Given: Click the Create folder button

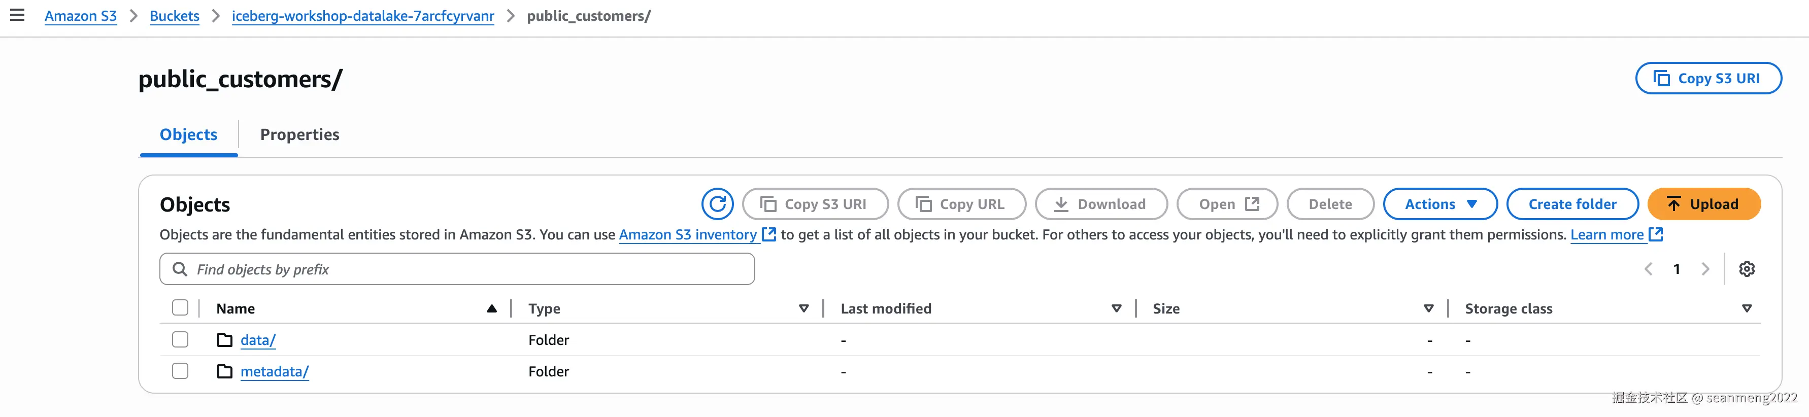Looking at the screenshot, I should [1571, 204].
